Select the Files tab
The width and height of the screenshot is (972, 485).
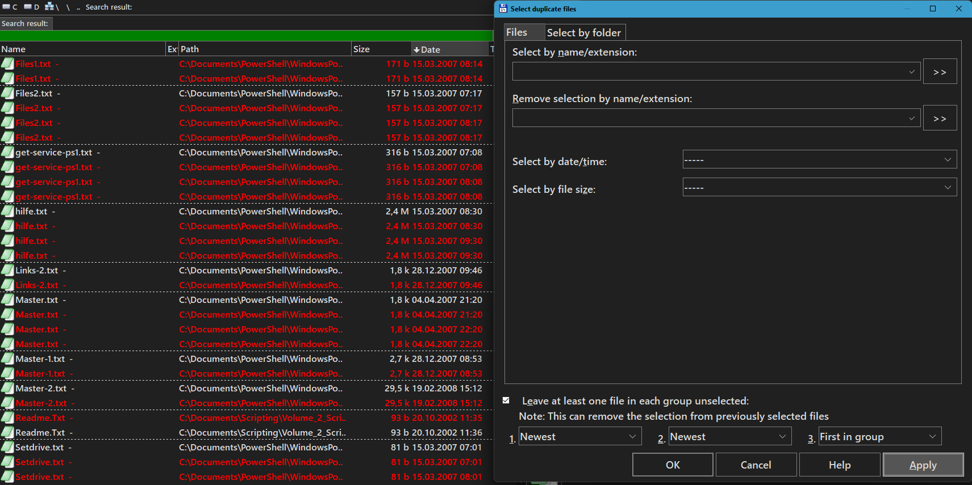517,32
